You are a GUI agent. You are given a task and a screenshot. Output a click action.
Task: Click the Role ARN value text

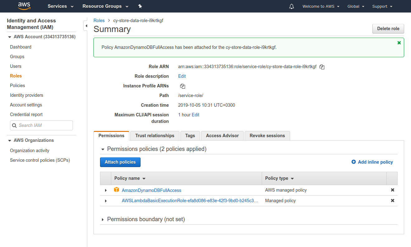[247, 67]
